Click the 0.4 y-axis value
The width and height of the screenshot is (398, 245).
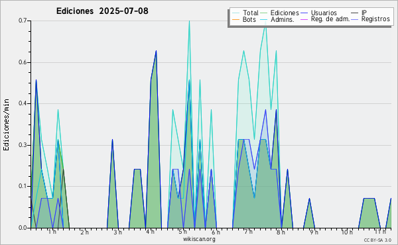pos(23,103)
